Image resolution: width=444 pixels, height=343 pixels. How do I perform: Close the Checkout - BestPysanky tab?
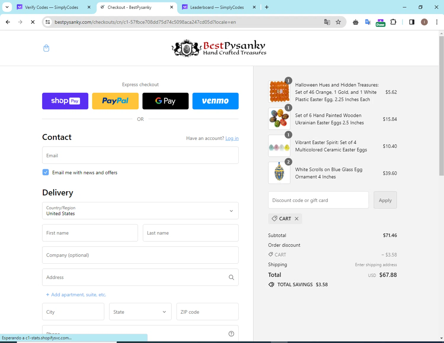(x=171, y=7)
